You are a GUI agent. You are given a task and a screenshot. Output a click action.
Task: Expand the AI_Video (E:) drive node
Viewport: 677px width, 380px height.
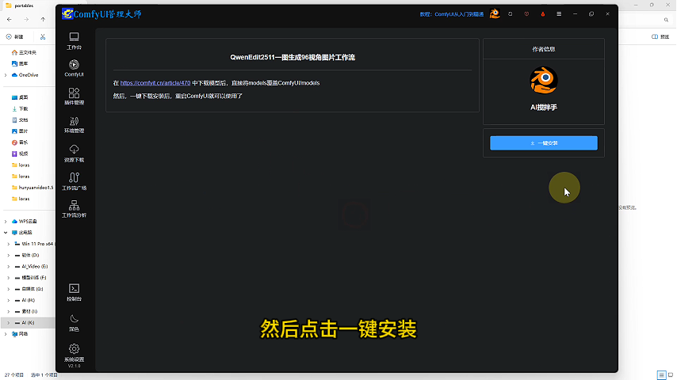pyautogui.click(x=8, y=267)
